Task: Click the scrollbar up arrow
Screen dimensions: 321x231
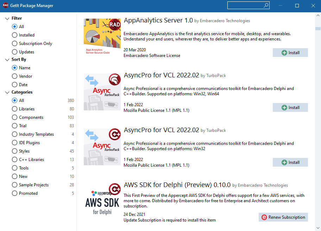Action: 318,15
